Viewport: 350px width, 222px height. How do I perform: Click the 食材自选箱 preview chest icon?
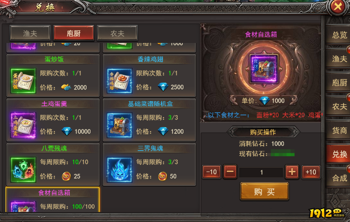pyautogui.click(x=264, y=69)
